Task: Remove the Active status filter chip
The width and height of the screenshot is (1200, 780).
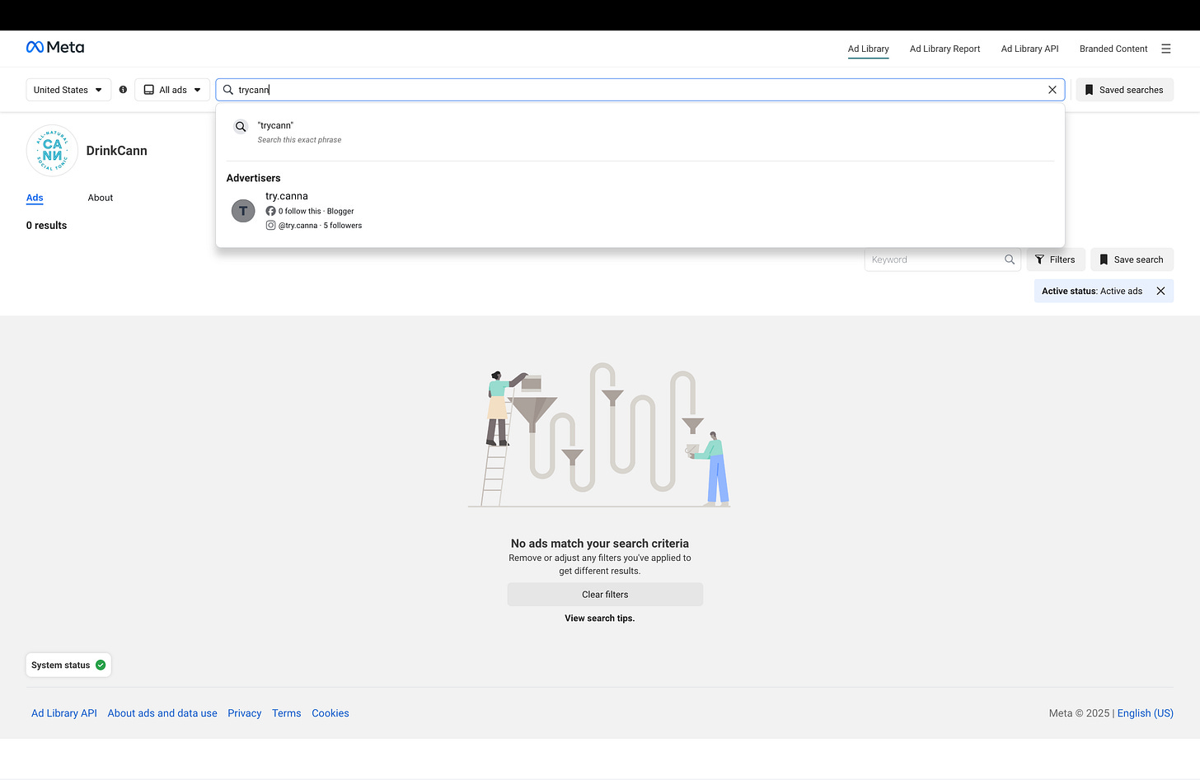Action: click(x=1160, y=291)
